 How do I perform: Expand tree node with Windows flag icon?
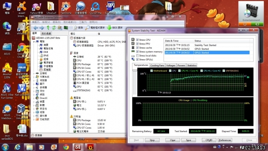(x=33, y=77)
